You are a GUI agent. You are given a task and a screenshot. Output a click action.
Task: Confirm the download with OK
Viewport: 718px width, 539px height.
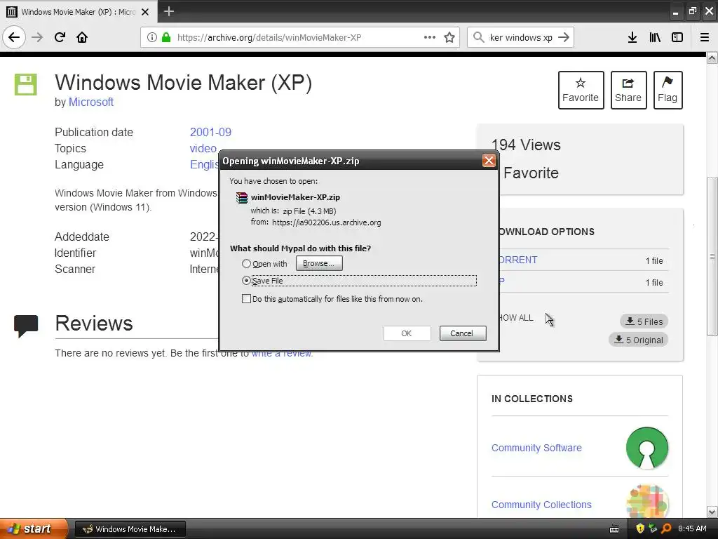pyautogui.click(x=407, y=333)
